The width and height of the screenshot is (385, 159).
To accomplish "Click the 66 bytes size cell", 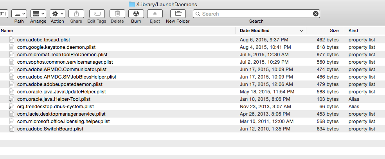I will (329, 107).
